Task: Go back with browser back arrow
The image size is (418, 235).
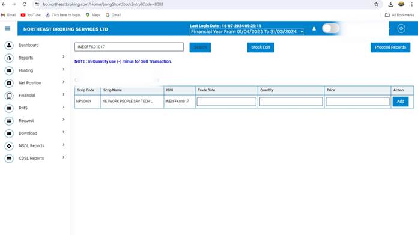Action: point(4,4)
